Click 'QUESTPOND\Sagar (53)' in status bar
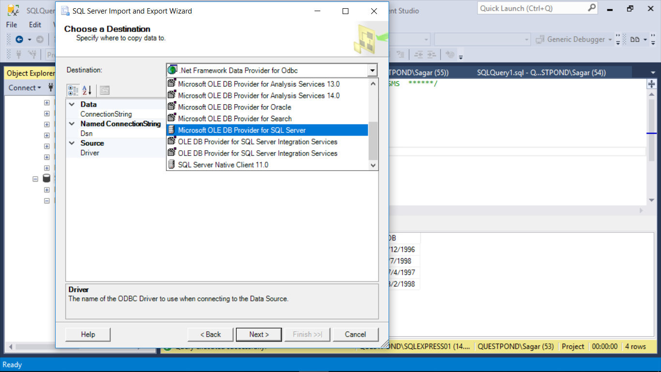The height and width of the screenshot is (372, 661). tap(515, 346)
